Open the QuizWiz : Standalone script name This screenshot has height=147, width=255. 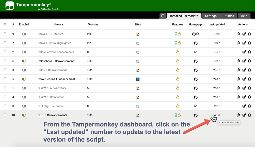click(x=51, y=97)
